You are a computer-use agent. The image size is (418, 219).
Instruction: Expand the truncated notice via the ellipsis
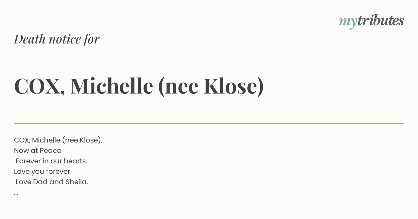pyautogui.click(x=16, y=193)
